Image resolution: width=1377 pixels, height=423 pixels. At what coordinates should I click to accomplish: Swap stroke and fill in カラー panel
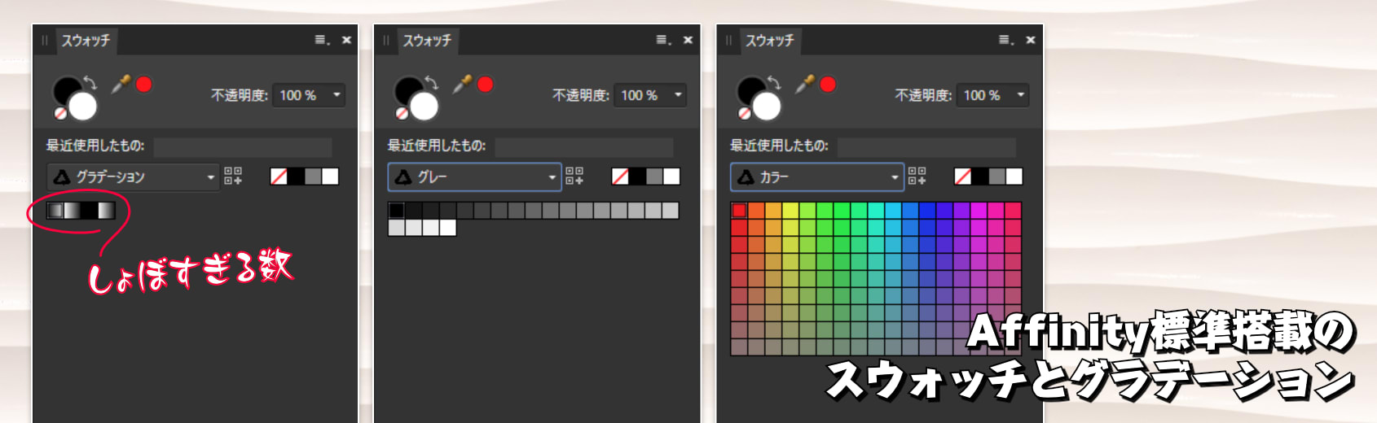point(774,82)
